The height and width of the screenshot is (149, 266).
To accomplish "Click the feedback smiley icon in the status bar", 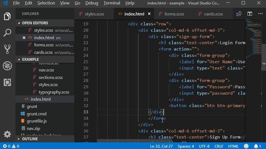I will click(246, 146).
